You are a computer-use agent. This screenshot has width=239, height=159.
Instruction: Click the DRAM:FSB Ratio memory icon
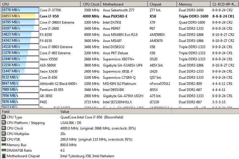pos(4,151)
